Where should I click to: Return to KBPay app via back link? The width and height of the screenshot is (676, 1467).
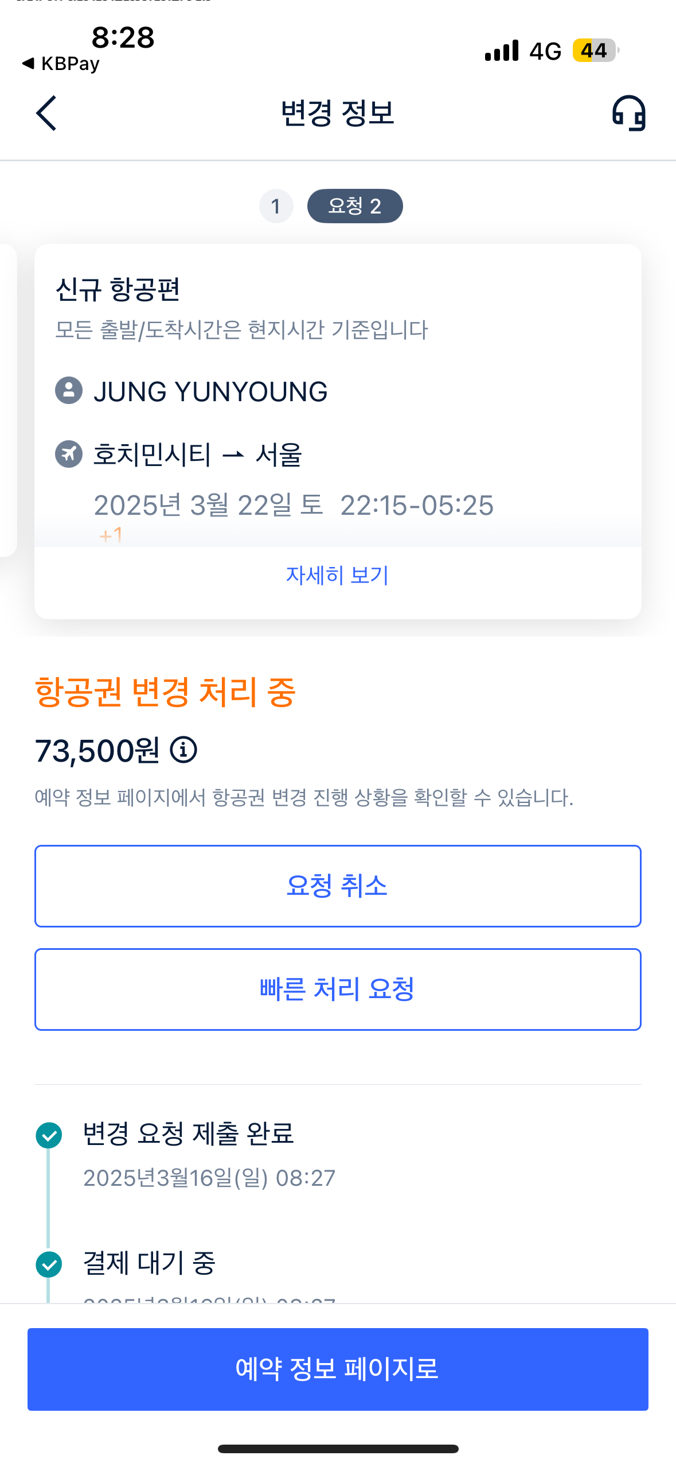[x=61, y=64]
